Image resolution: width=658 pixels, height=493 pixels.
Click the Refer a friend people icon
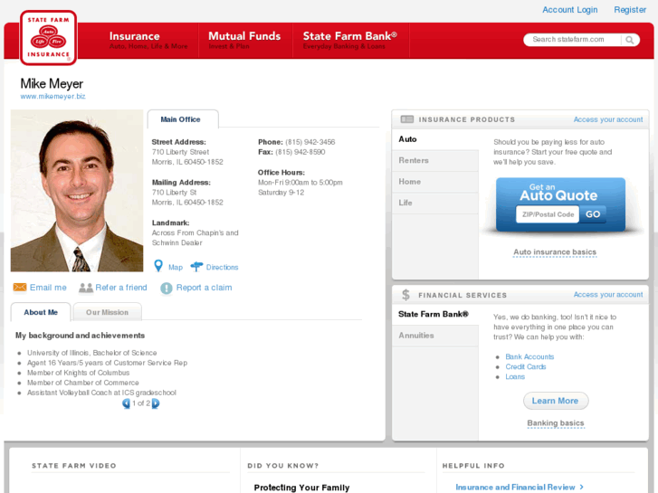pyautogui.click(x=86, y=288)
